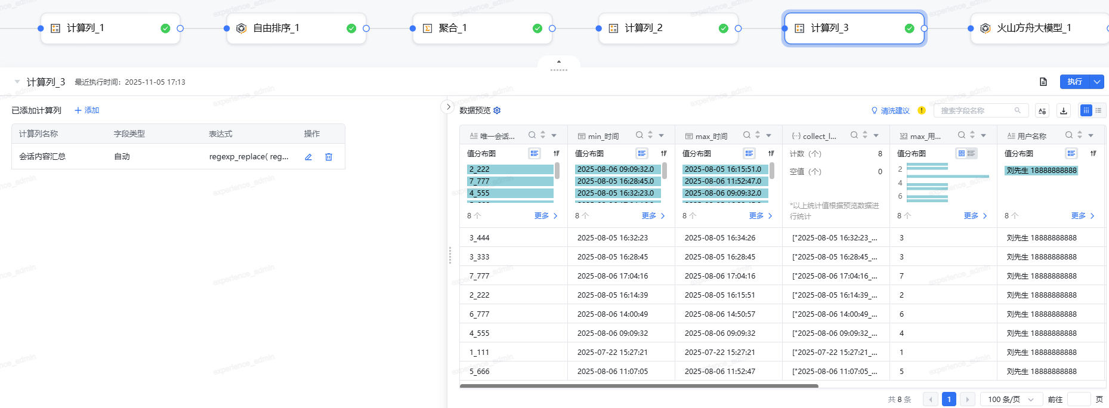Click the horizontal scrollbar under the table
This screenshot has height=408, width=1109.
[x=638, y=386]
